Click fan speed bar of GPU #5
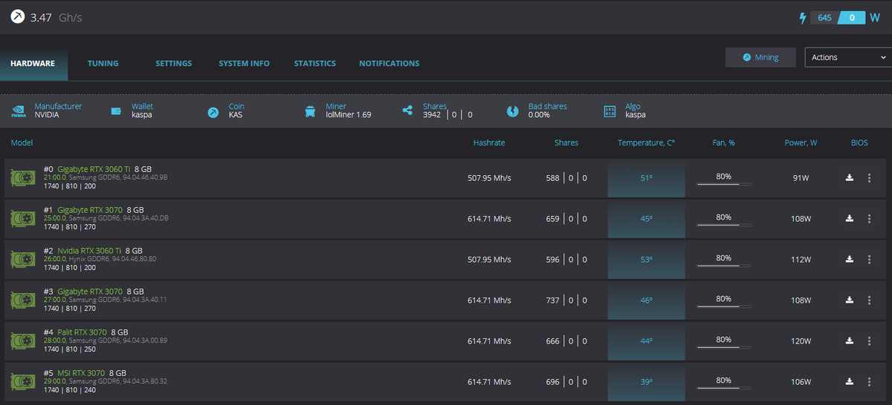Image resolution: width=892 pixels, height=405 pixels. click(x=723, y=388)
